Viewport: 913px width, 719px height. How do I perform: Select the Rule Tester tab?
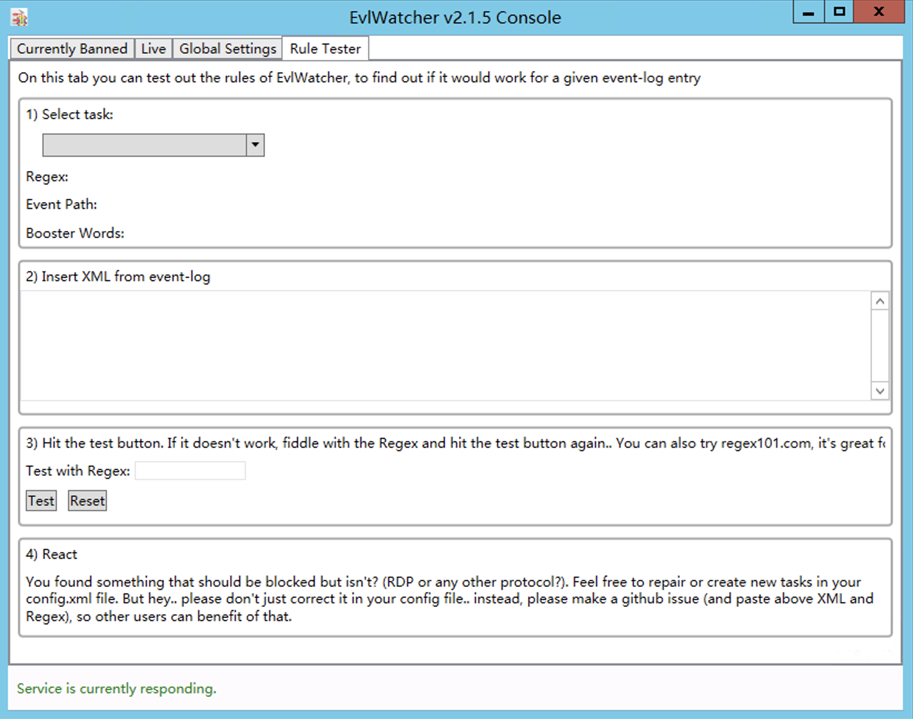325,49
